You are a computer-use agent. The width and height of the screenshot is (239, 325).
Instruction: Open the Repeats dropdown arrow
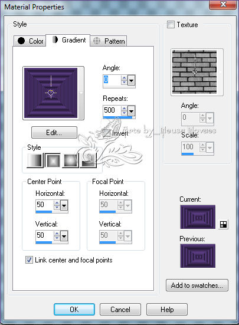coord(131,111)
